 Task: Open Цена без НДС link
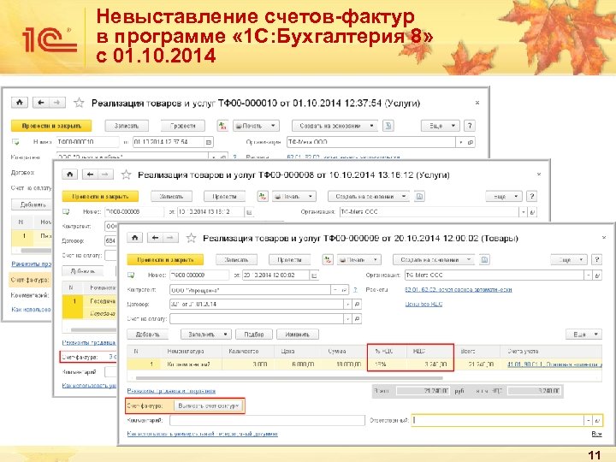point(423,304)
